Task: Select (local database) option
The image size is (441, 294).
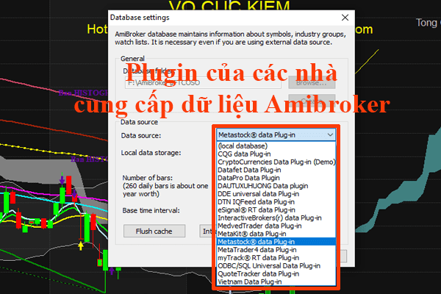Action: 276,146
